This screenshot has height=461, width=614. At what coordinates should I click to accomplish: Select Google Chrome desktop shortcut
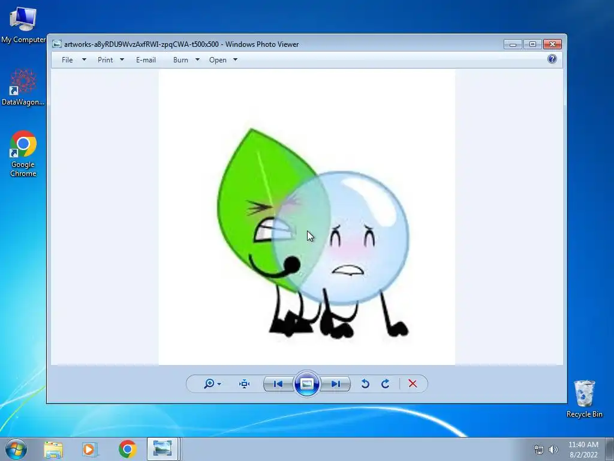click(x=23, y=154)
